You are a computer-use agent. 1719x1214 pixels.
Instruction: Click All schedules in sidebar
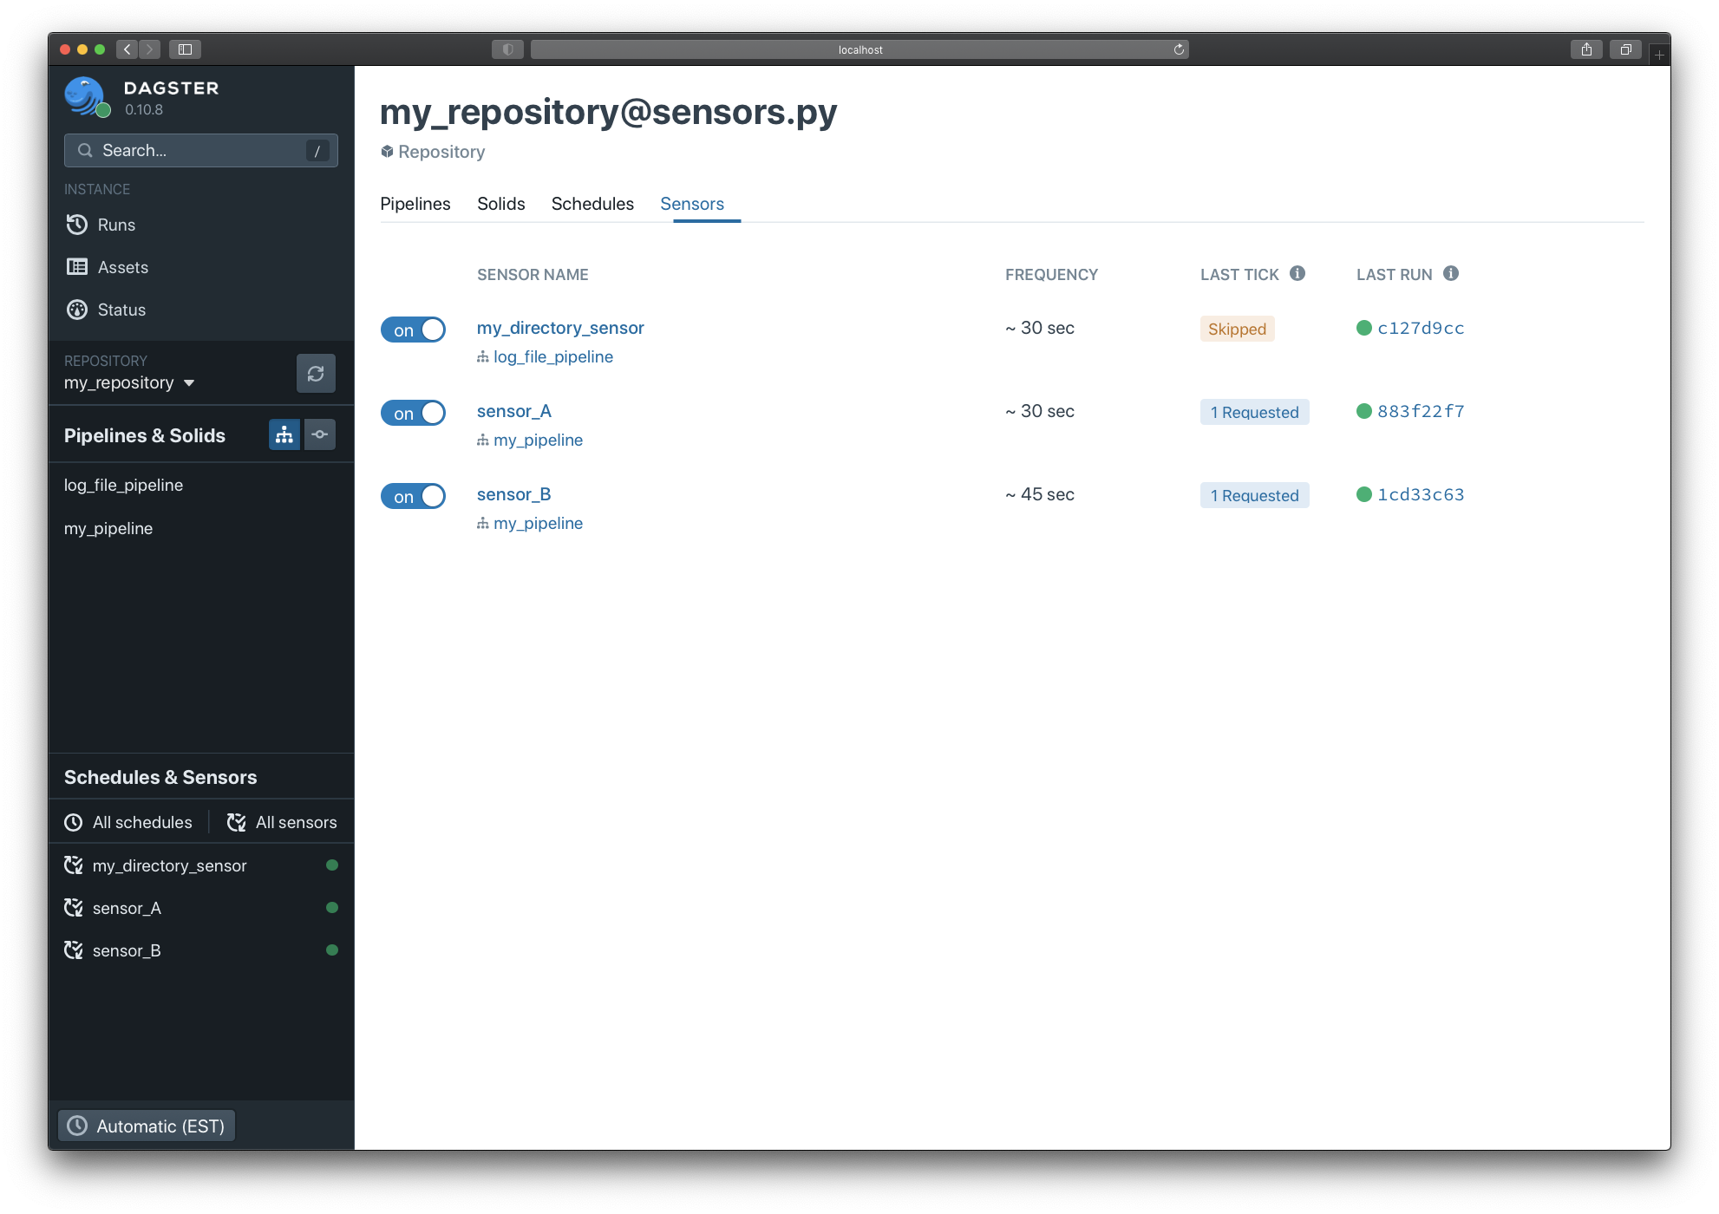click(128, 822)
